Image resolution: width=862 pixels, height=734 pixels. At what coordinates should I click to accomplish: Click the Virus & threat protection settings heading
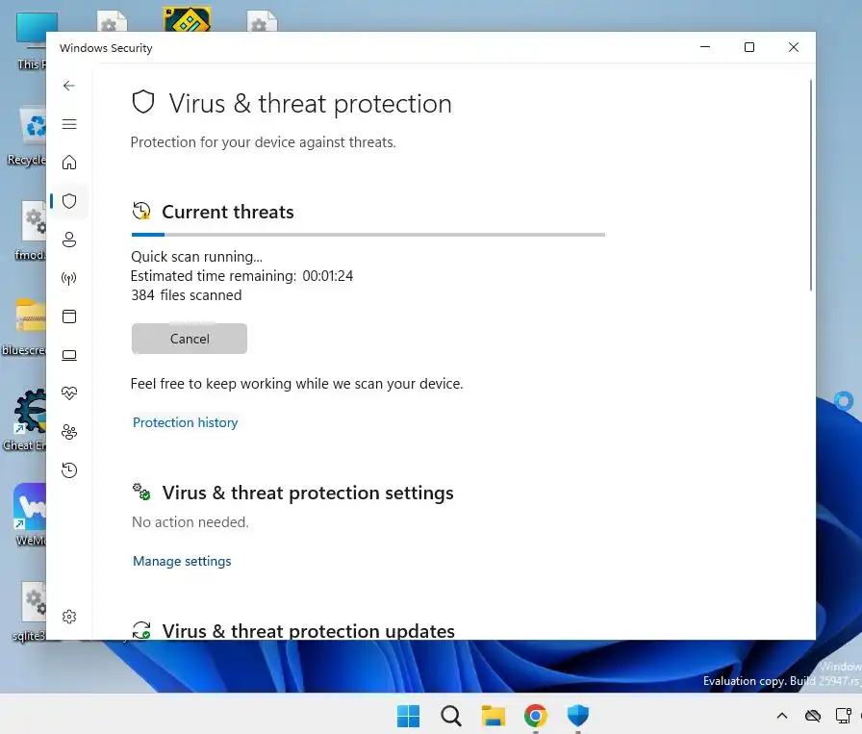[x=307, y=494]
